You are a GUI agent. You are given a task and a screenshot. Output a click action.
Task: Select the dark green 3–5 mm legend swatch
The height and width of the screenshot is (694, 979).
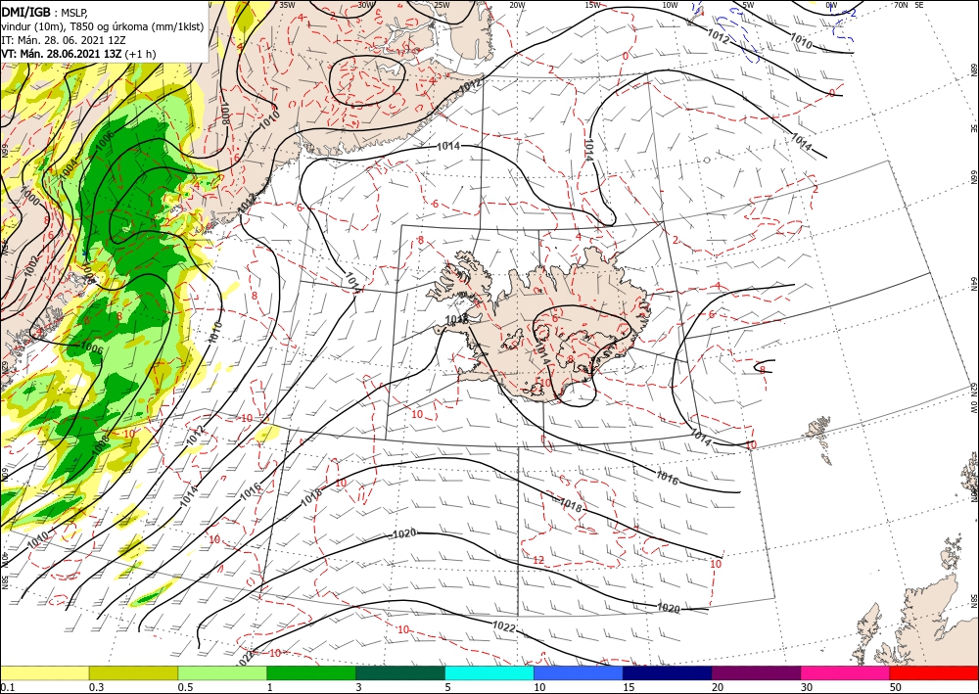400,672
